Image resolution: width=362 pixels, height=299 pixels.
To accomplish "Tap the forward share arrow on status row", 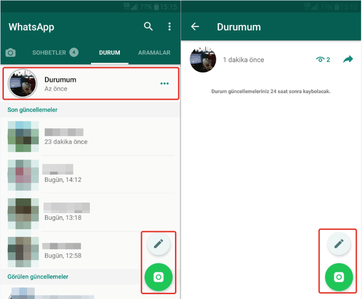I will pos(348,59).
